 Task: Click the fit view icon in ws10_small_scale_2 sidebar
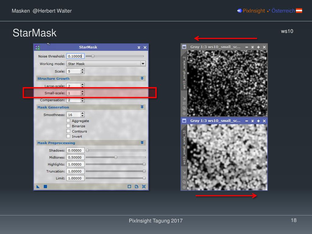[x=184, y=103]
